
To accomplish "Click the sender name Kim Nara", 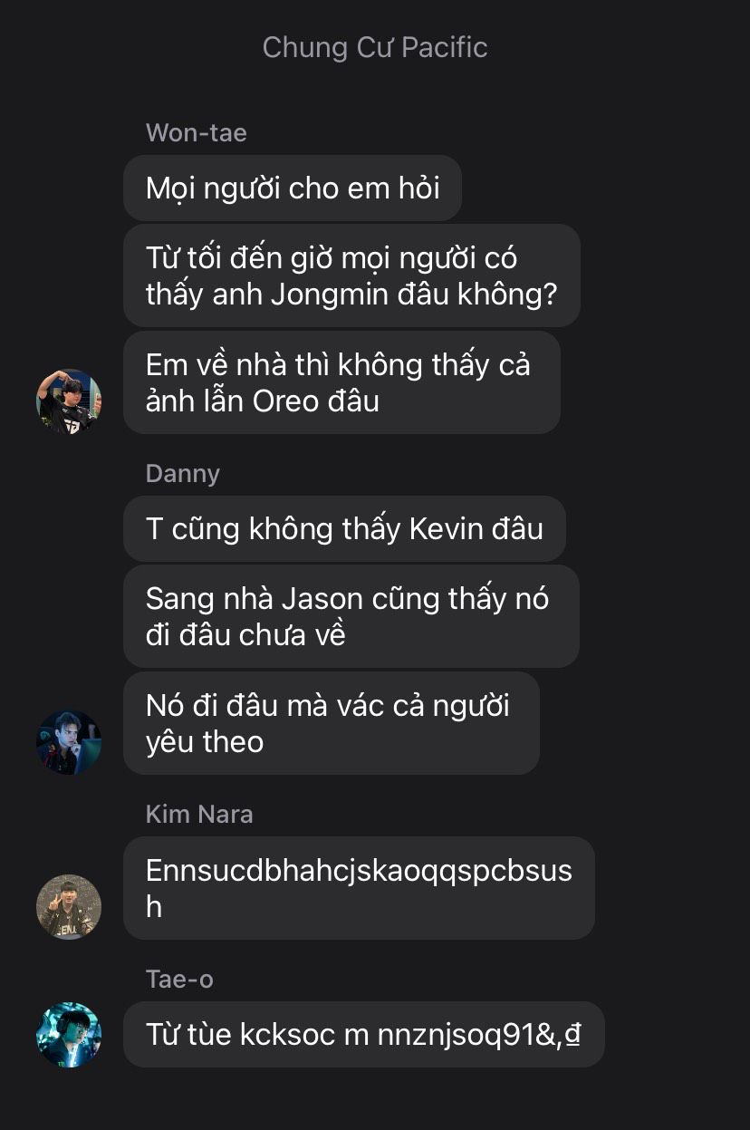I will [x=199, y=814].
